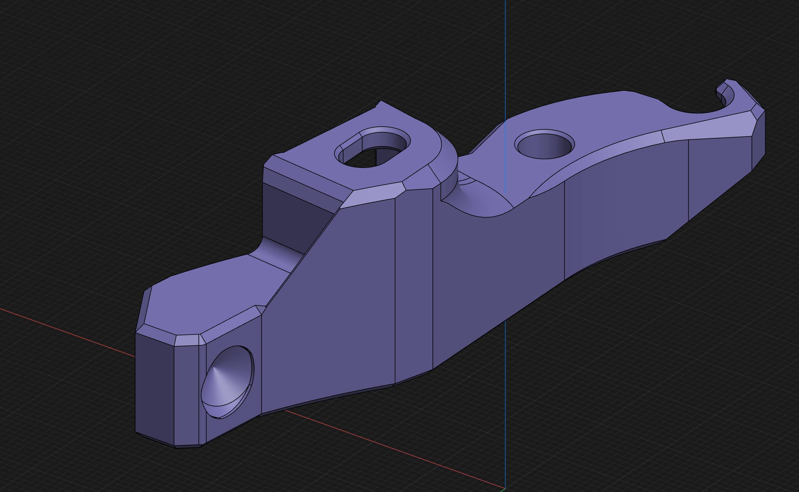Select the light chamfer strip along the hook arm
This screenshot has width=799, height=492.
click(x=706, y=129)
